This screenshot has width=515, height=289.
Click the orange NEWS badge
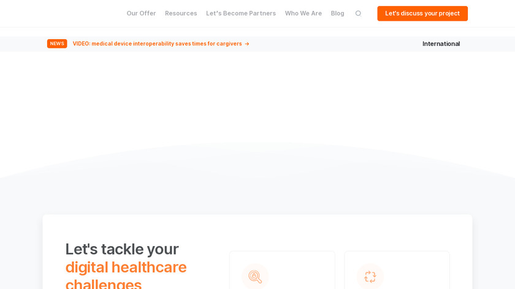pos(57,43)
